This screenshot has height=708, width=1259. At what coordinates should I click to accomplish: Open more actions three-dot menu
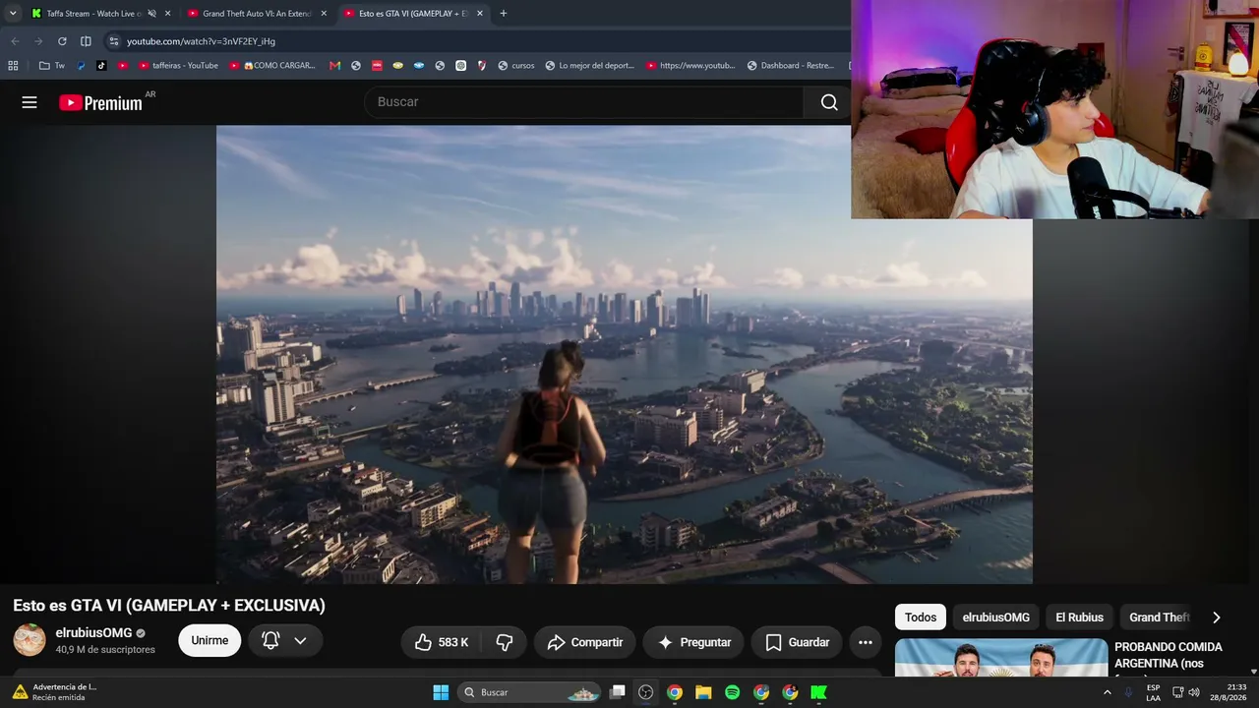(x=866, y=642)
